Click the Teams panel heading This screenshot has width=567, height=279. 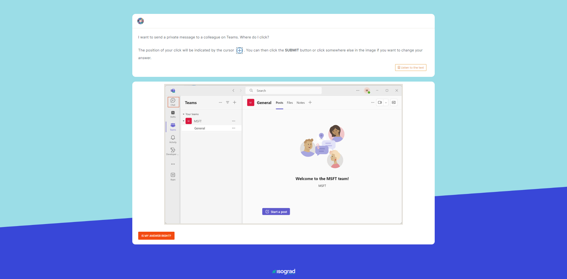tap(191, 103)
